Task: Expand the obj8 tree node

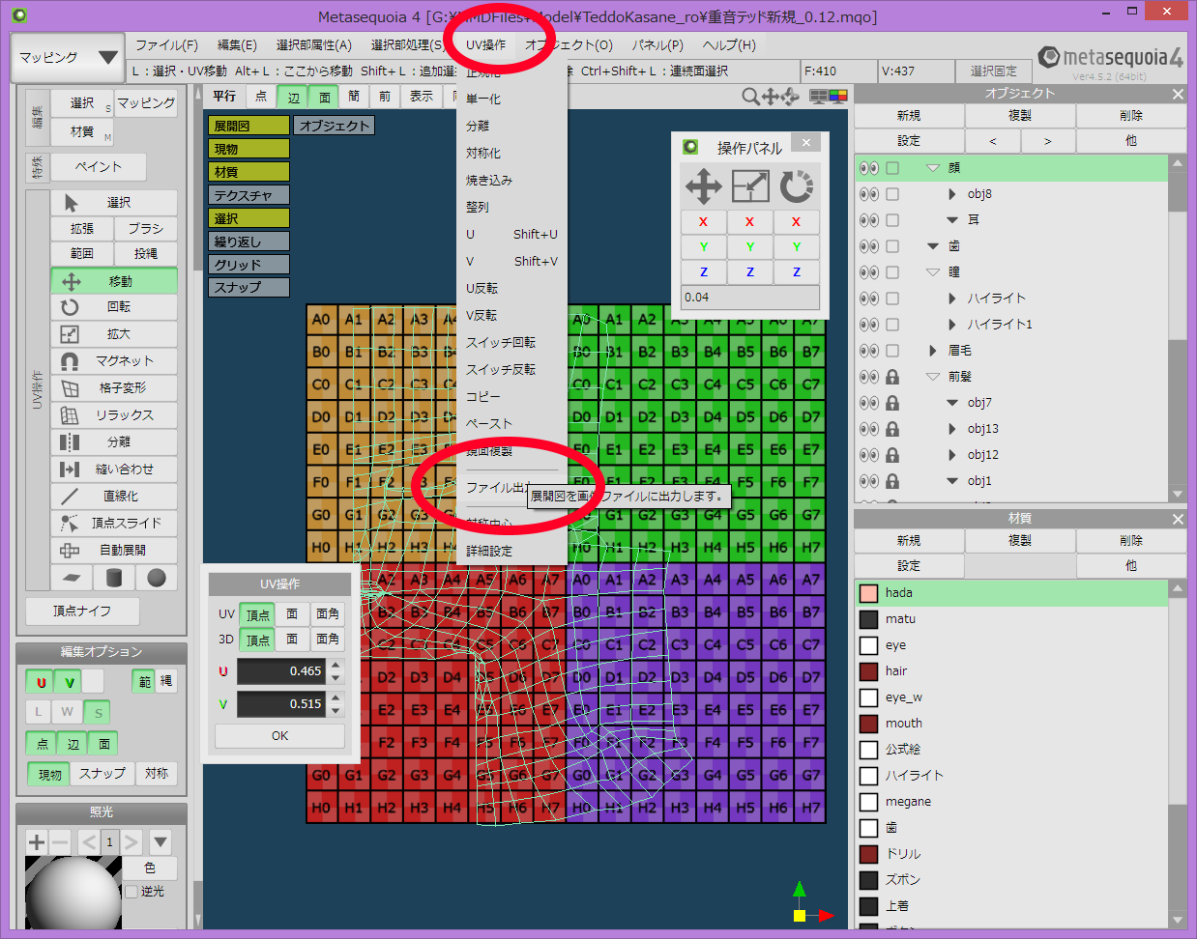Action: pyautogui.click(x=952, y=194)
